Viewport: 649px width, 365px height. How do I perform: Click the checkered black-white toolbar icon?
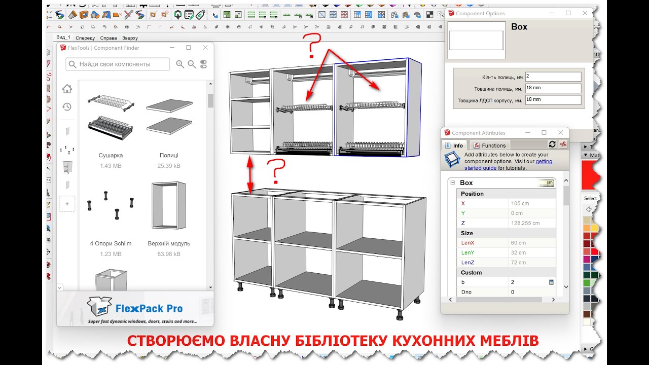coord(429,15)
